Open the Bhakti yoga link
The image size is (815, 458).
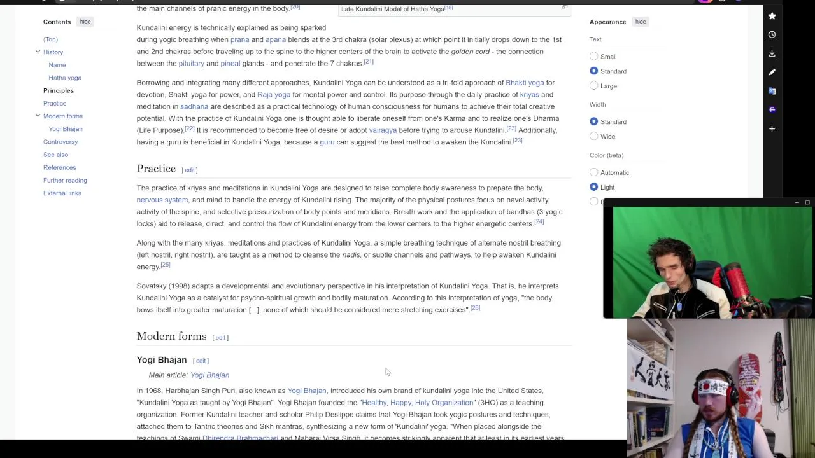click(525, 83)
